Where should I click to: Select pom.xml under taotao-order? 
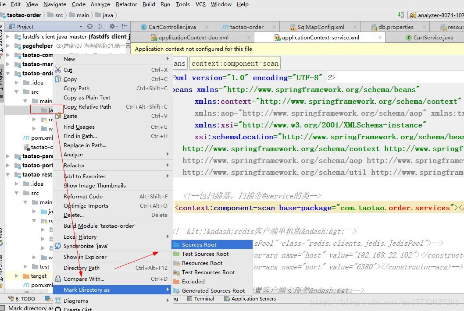38,138
